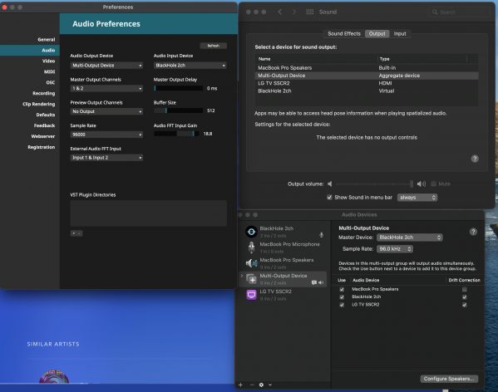
Task: Open the Master Output Channels dropdown
Action: pyautogui.click(x=106, y=89)
